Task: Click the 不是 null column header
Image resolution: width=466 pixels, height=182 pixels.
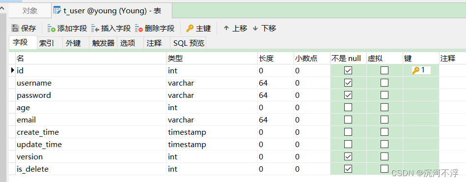Action: click(x=348, y=59)
